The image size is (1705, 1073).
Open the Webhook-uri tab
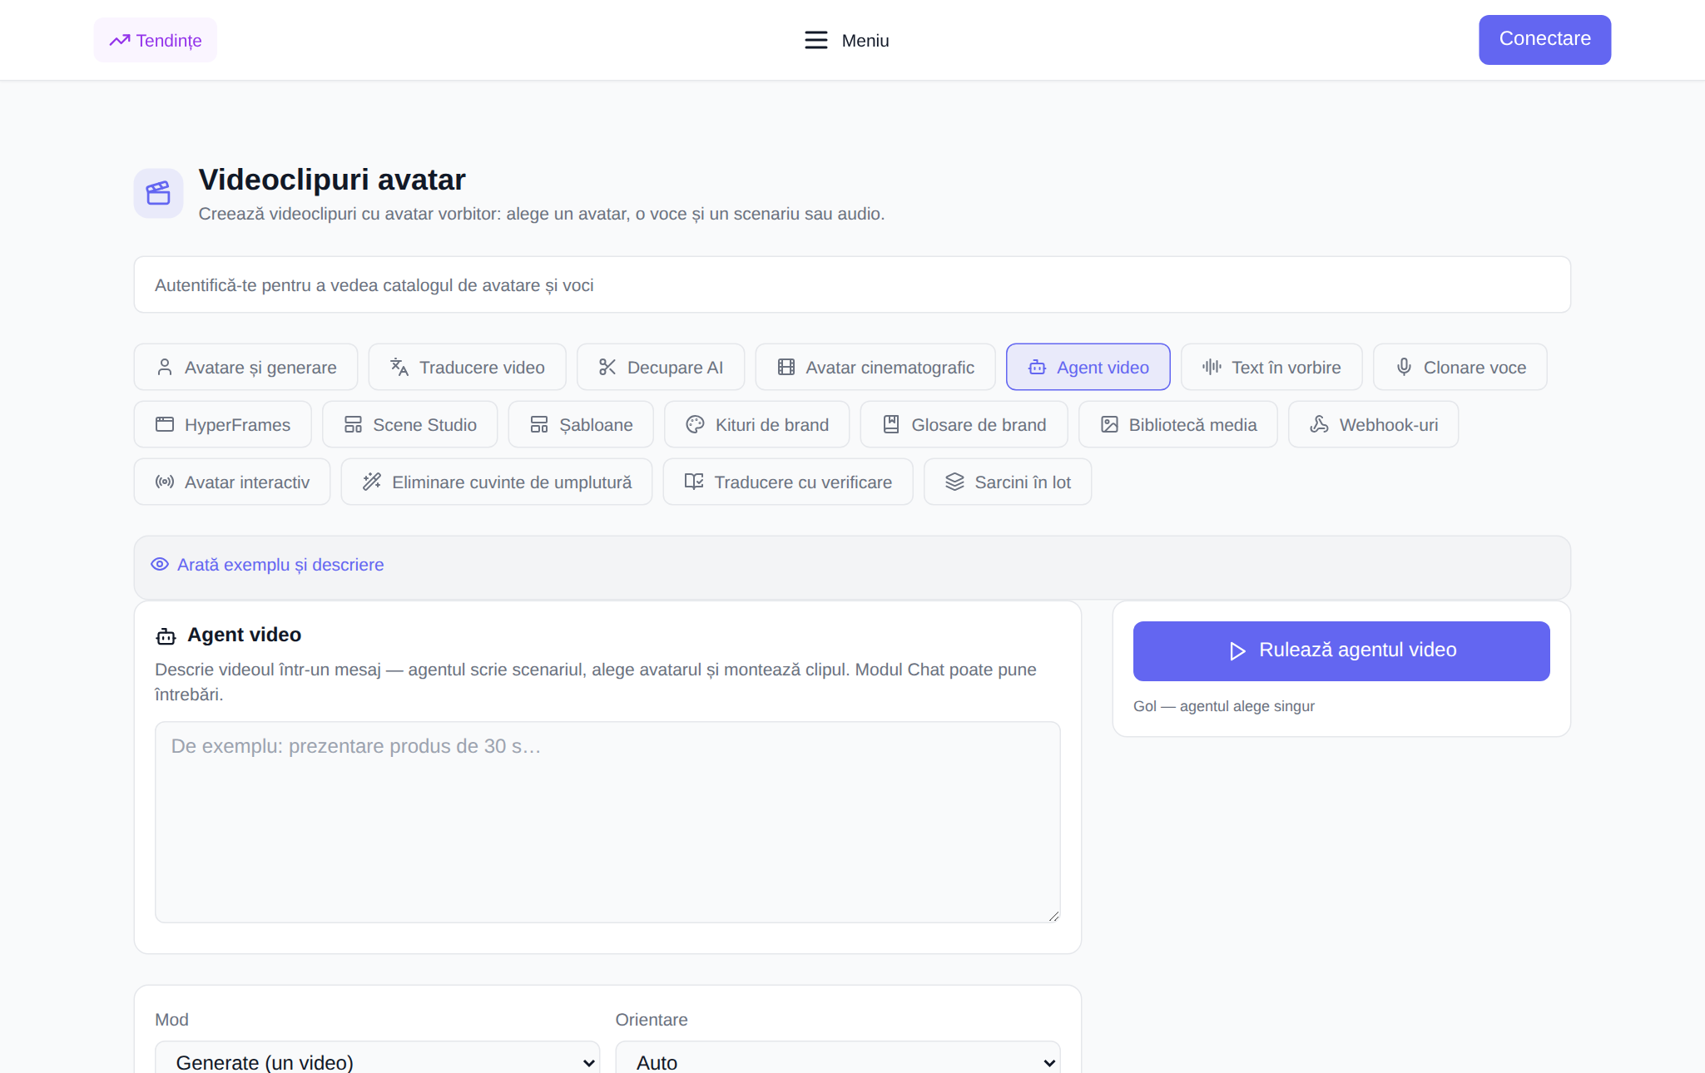[x=1374, y=424]
